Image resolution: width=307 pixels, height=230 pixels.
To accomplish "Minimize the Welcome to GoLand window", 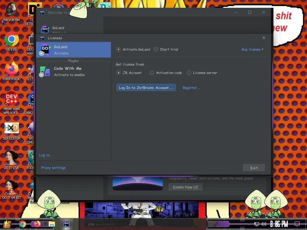I will [x=236, y=12].
